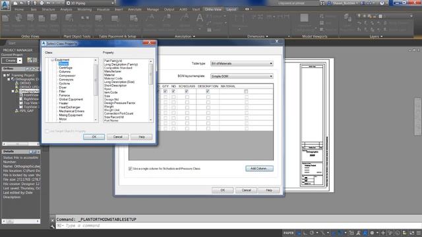Select the Connection Port Count property
Viewport: 422px width, 237px height.
(119, 113)
